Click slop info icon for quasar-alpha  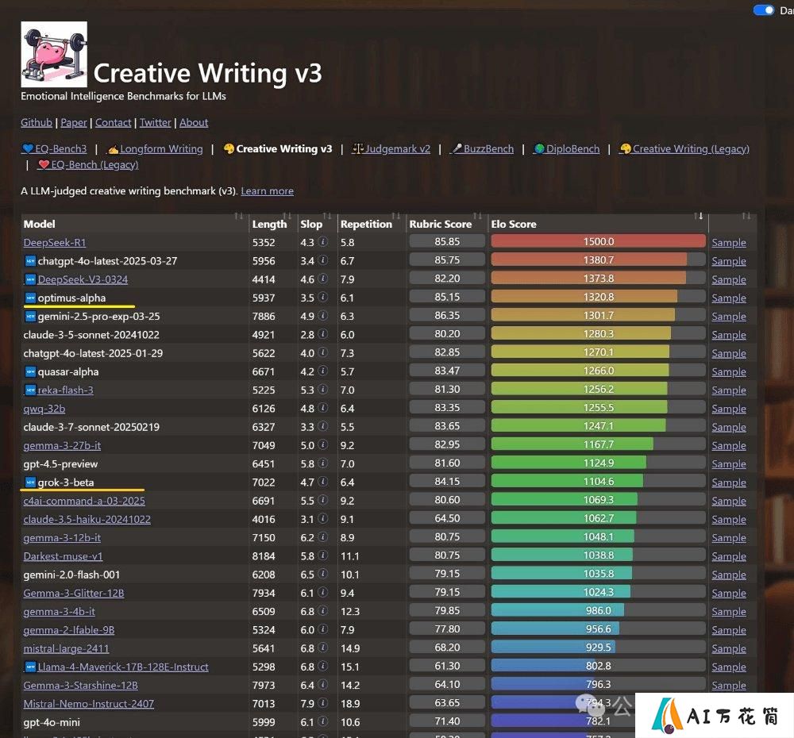pyautogui.click(x=323, y=371)
